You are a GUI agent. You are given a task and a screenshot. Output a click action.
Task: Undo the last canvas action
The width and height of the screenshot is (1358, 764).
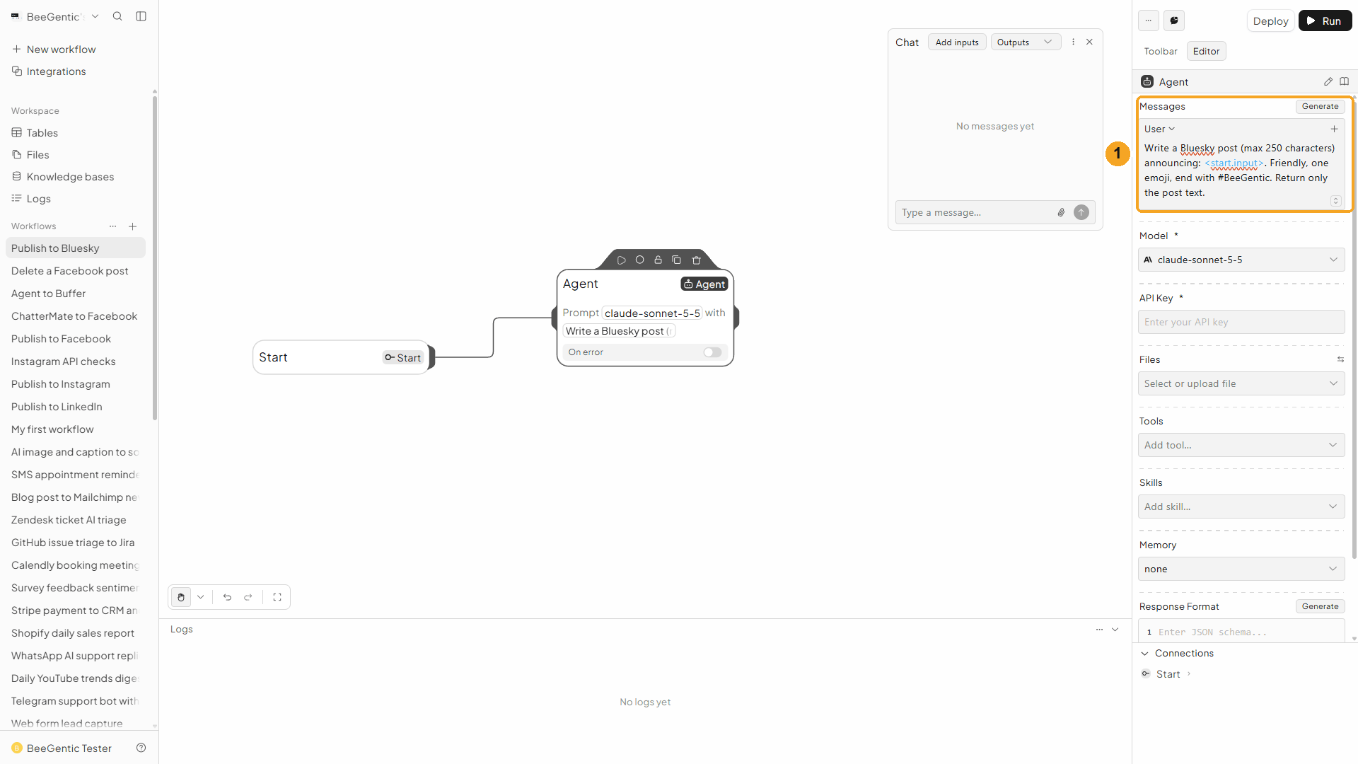click(x=227, y=597)
